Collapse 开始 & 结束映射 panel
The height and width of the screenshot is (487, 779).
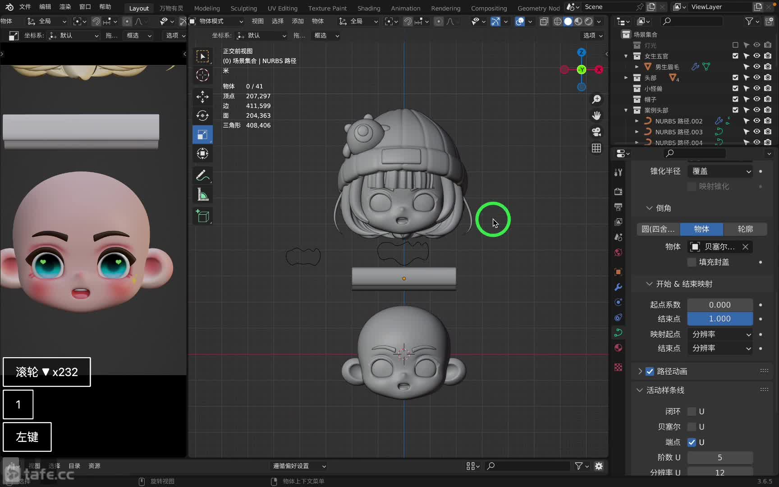(x=649, y=284)
